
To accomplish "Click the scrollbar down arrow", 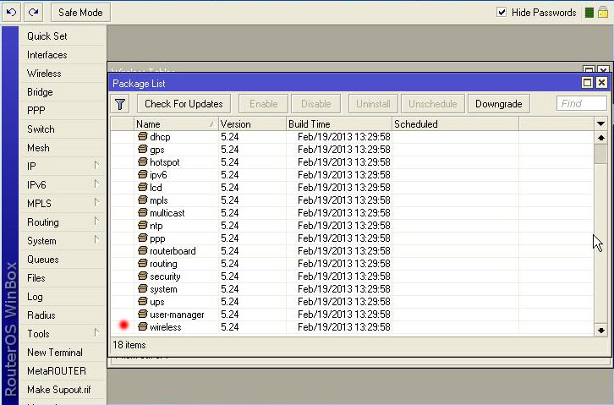I will [x=600, y=330].
